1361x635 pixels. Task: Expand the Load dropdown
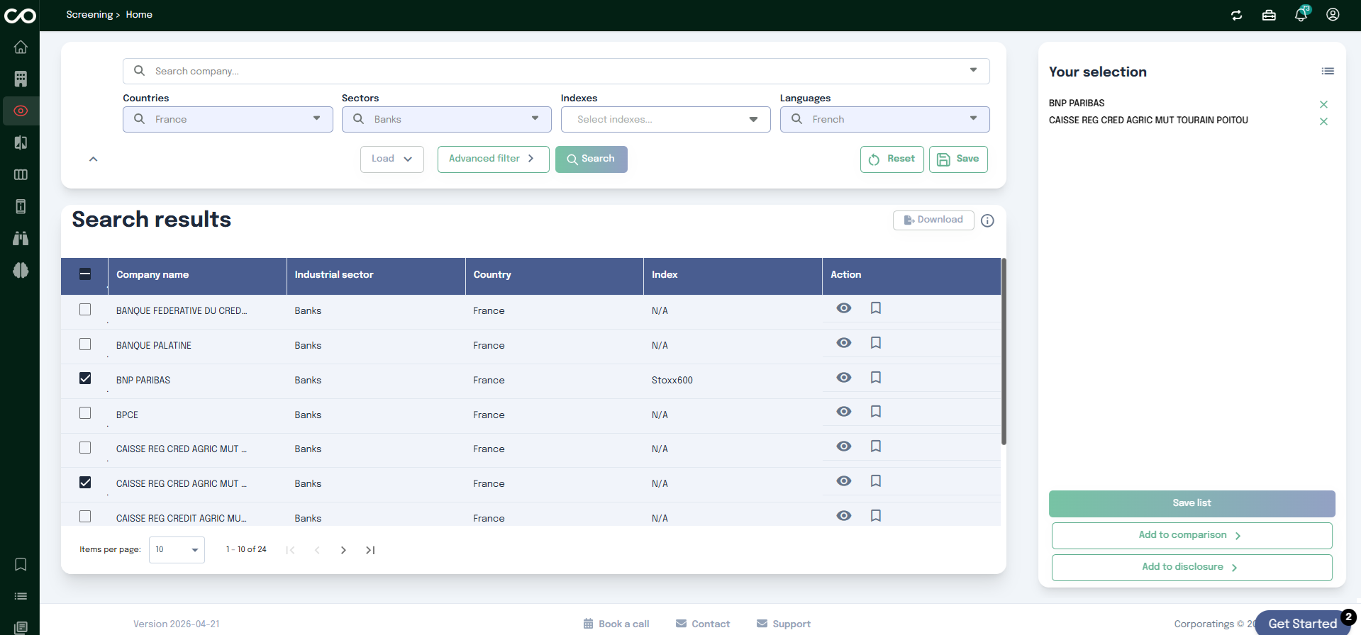tap(392, 159)
